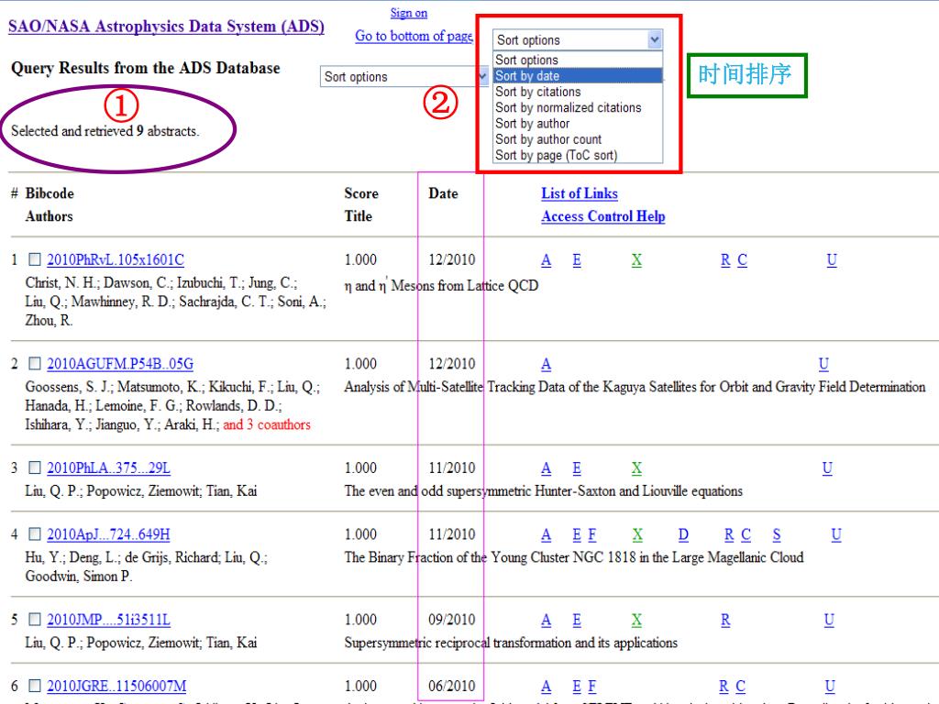Viewport: 939px width, 704px height.
Task: Open abstract link A for the Kaguya Satellites paper
Action: tap(547, 364)
